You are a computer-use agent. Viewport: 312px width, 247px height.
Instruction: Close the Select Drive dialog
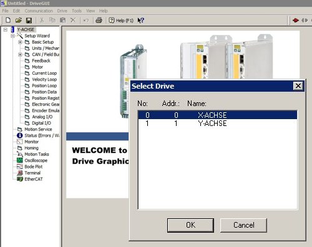[298, 85]
